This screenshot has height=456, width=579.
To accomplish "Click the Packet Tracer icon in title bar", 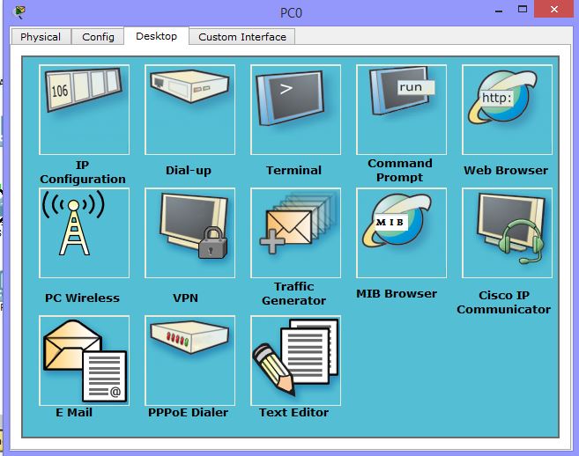I will tap(19, 12).
